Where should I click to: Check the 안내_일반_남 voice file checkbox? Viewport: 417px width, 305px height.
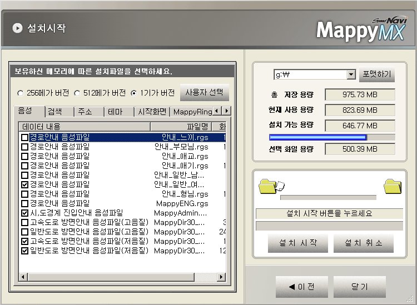(x=24, y=175)
